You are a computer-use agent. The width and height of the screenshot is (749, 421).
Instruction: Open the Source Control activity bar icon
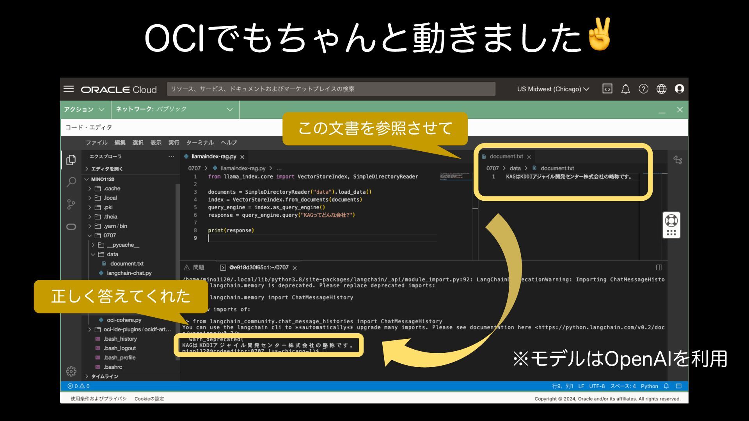71,204
